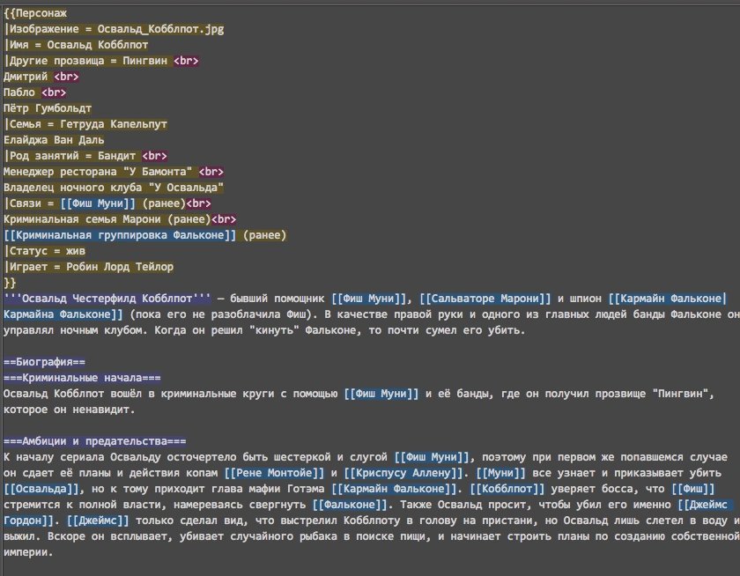Image resolution: width=740 pixels, height=576 pixels.
Task: Click the br tag after 'Марони (ранее)'
Action: click(224, 219)
